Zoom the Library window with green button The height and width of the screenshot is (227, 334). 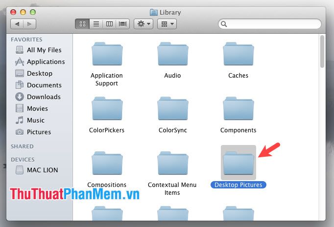click(33, 12)
